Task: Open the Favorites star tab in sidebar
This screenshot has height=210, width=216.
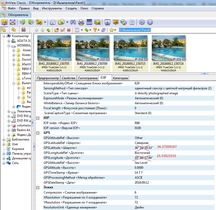Action: pos(14,30)
